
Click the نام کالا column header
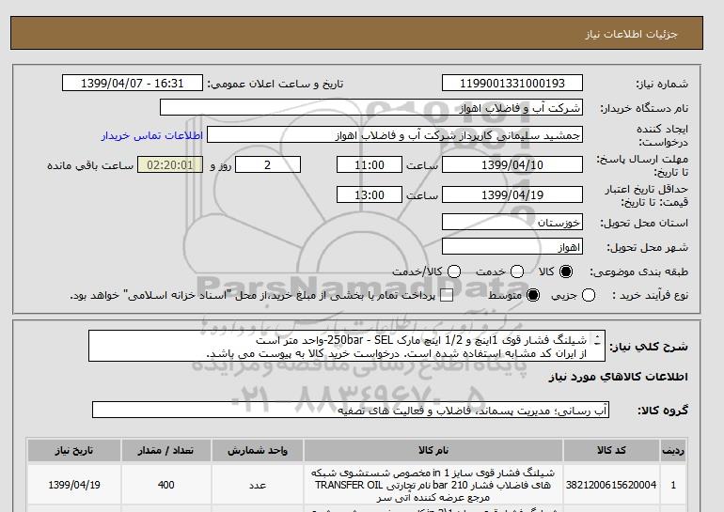433,450
